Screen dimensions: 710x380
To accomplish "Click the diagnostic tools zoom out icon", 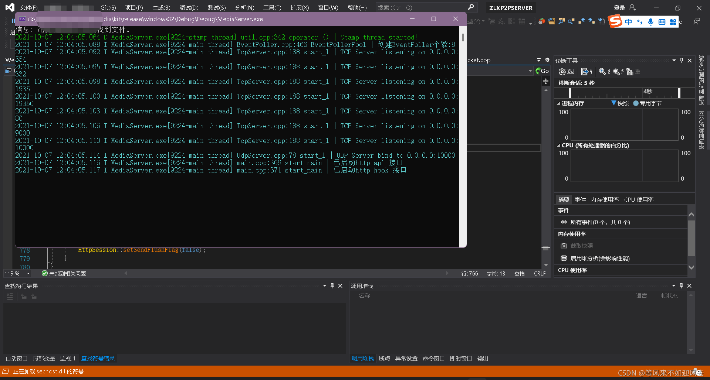I will 617,72.
